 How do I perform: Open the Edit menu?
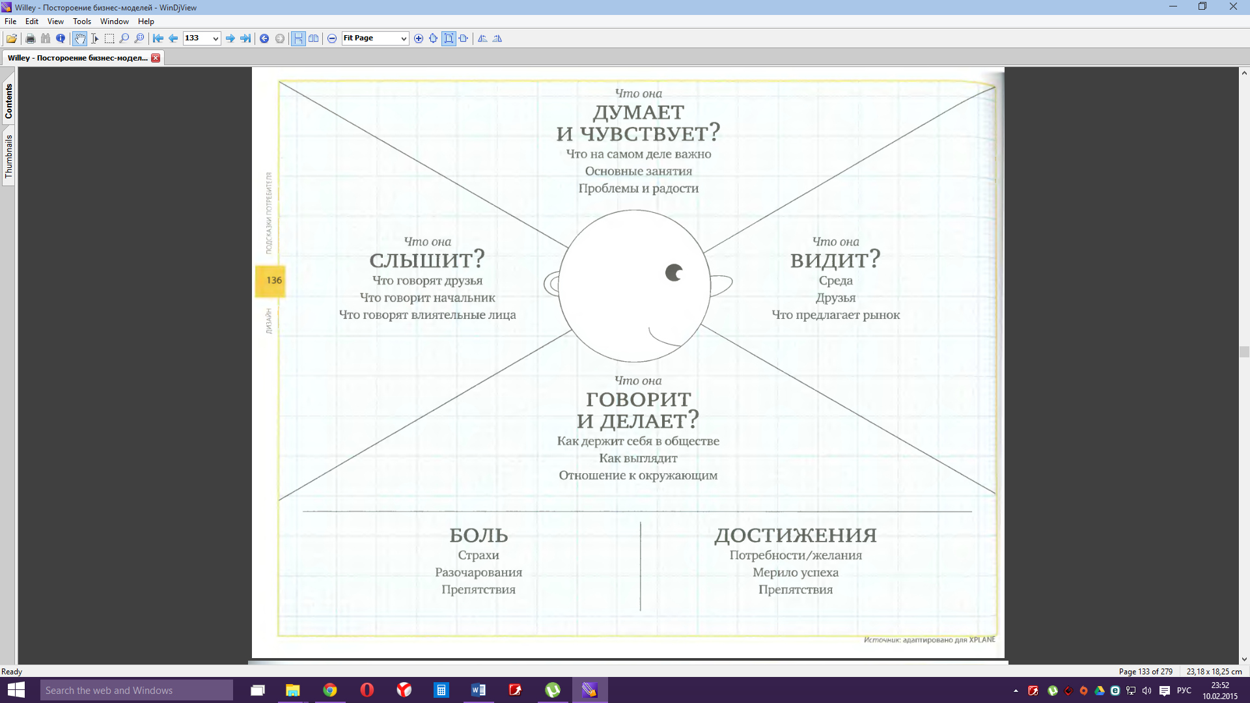[32, 21]
